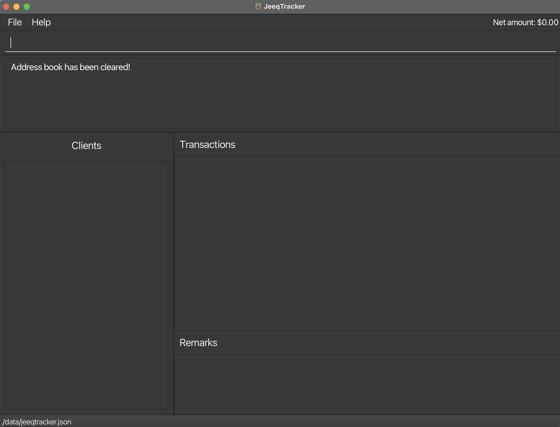Minimize the JeeqTracker window with yellow button
The height and width of the screenshot is (427, 560).
[x=16, y=7]
